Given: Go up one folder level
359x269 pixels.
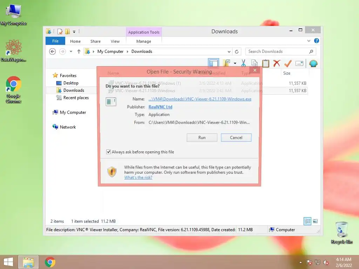Looking at the screenshot, I should pos(79,51).
